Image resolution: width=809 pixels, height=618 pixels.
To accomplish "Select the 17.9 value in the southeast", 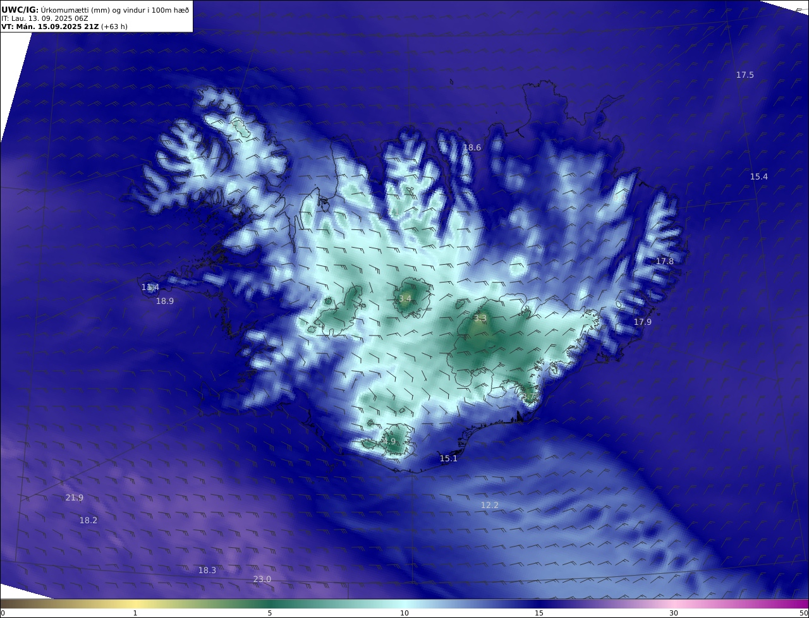I will click(x=642, y=322).
